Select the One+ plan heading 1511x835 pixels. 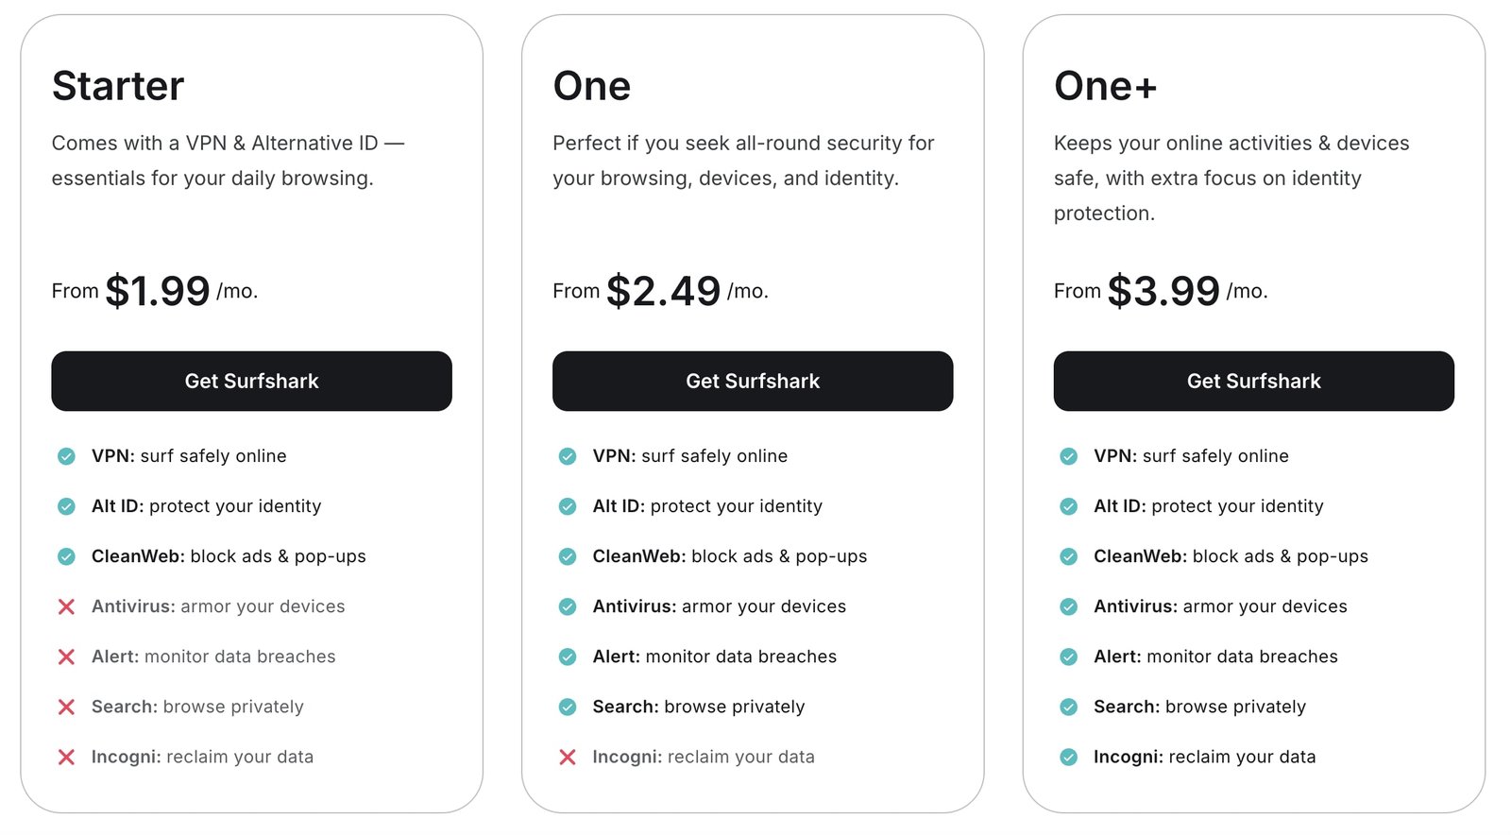(1105, 86)
